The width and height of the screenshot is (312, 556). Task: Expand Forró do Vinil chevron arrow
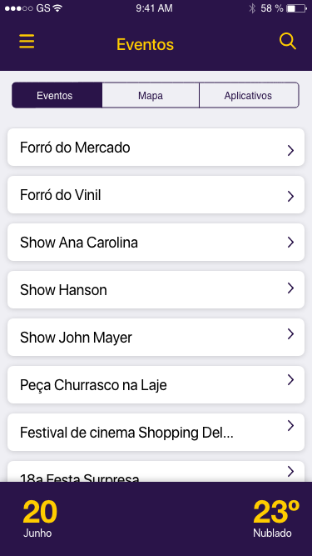(290, 196)
